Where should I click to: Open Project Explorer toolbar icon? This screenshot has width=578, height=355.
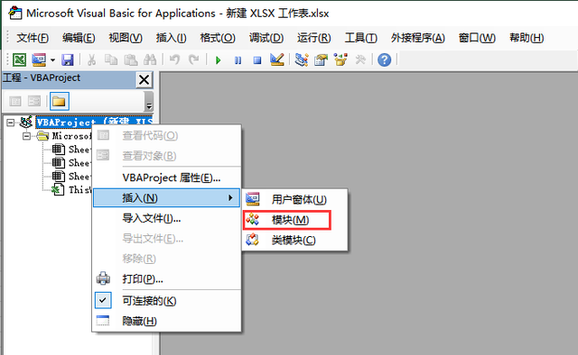(302, 59)
